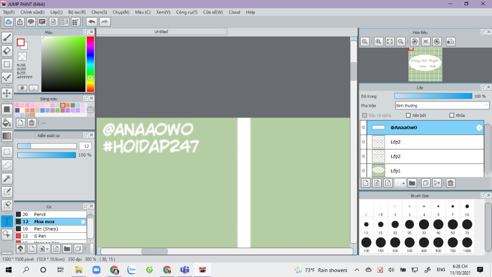Open Zalo from the taskbar

tap(132, 270)
